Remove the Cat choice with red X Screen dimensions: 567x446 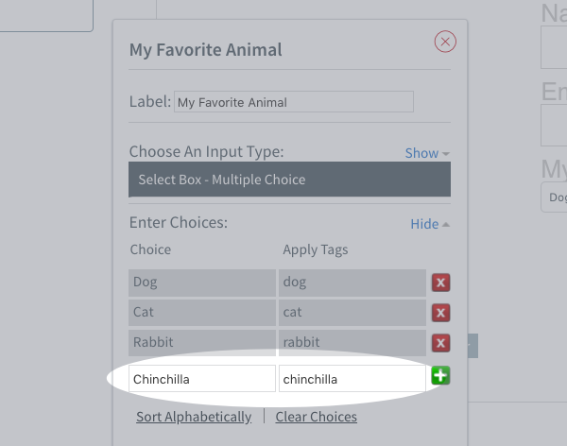[440, 313]
